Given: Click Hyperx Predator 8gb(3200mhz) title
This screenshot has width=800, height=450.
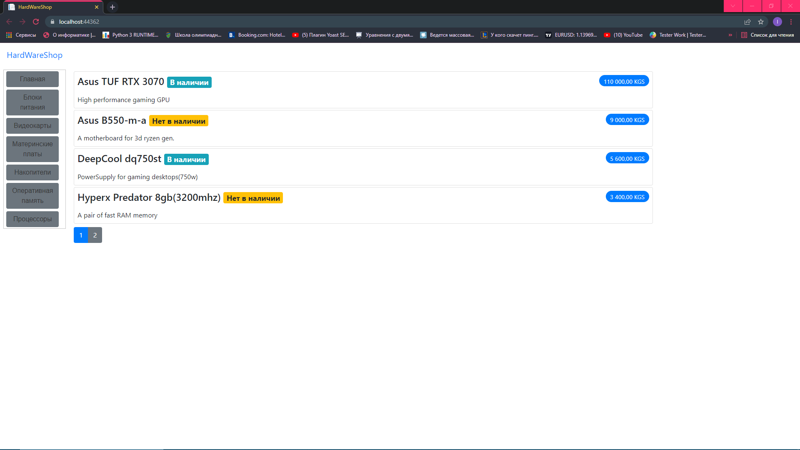Looking at the screenshot, I should [x=149, y=197].
